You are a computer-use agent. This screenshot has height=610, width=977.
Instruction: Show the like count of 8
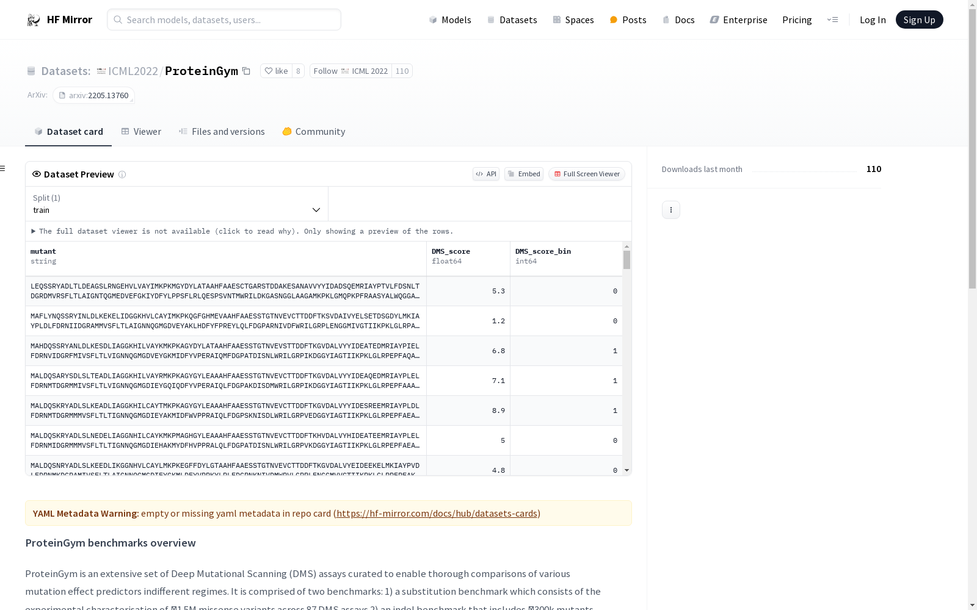pos(298,71)
